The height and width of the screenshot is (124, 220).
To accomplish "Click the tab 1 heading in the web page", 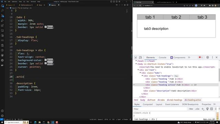I will [x=150, y=17].
